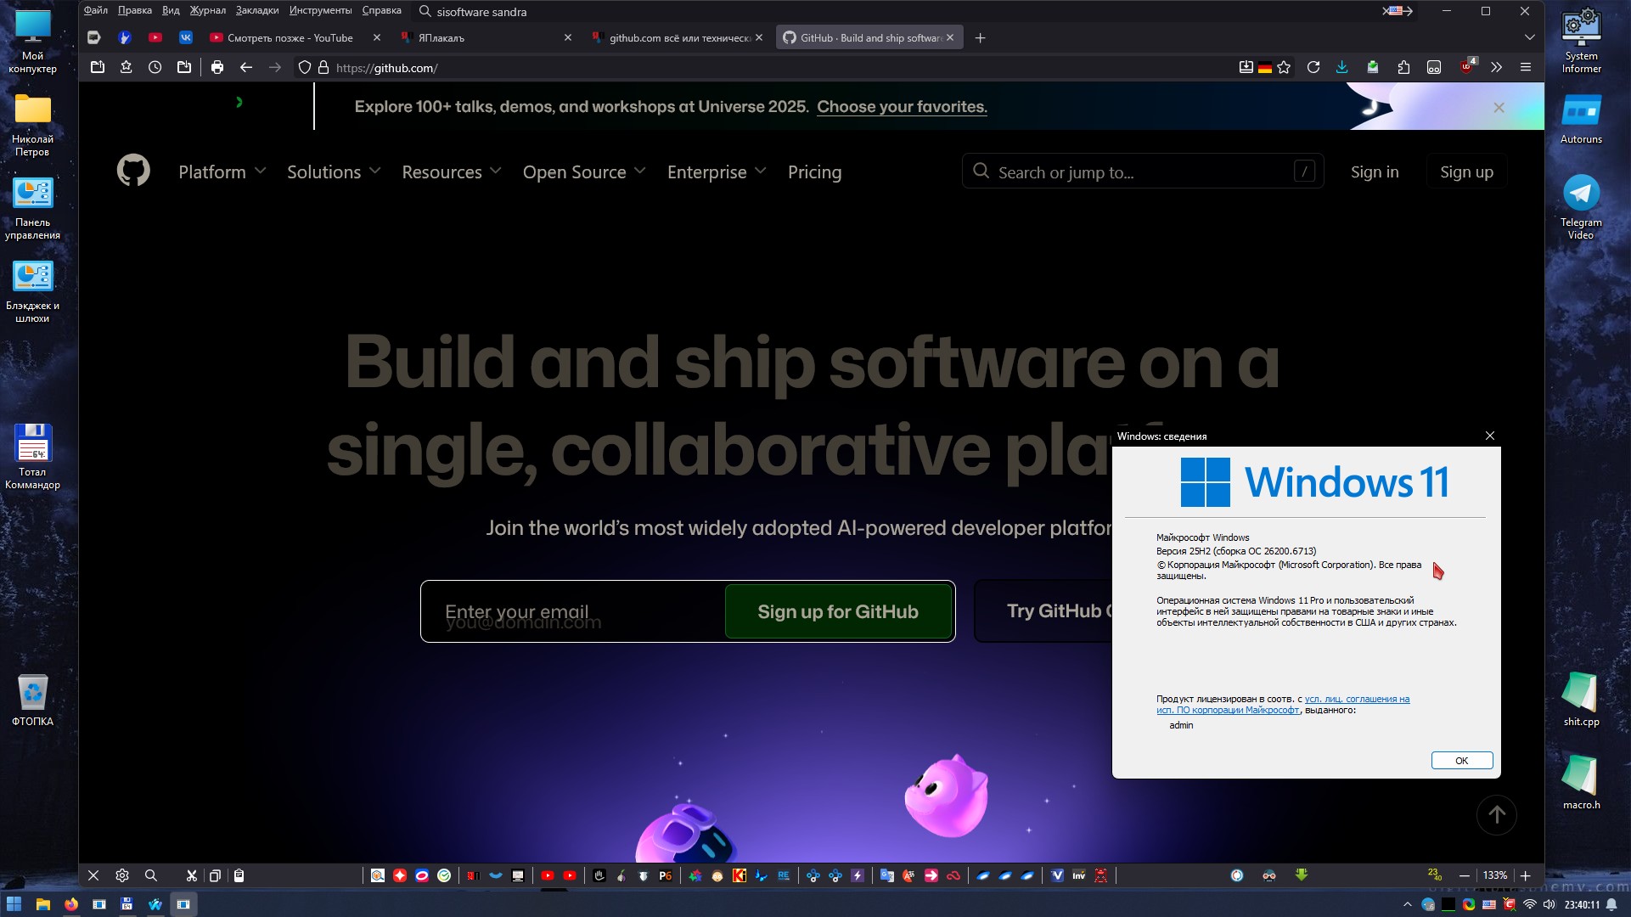Screen dimensions: 1631x917
Task: Click the magnifier search icon in the bottom toolbar
Action: click(151, 875)
